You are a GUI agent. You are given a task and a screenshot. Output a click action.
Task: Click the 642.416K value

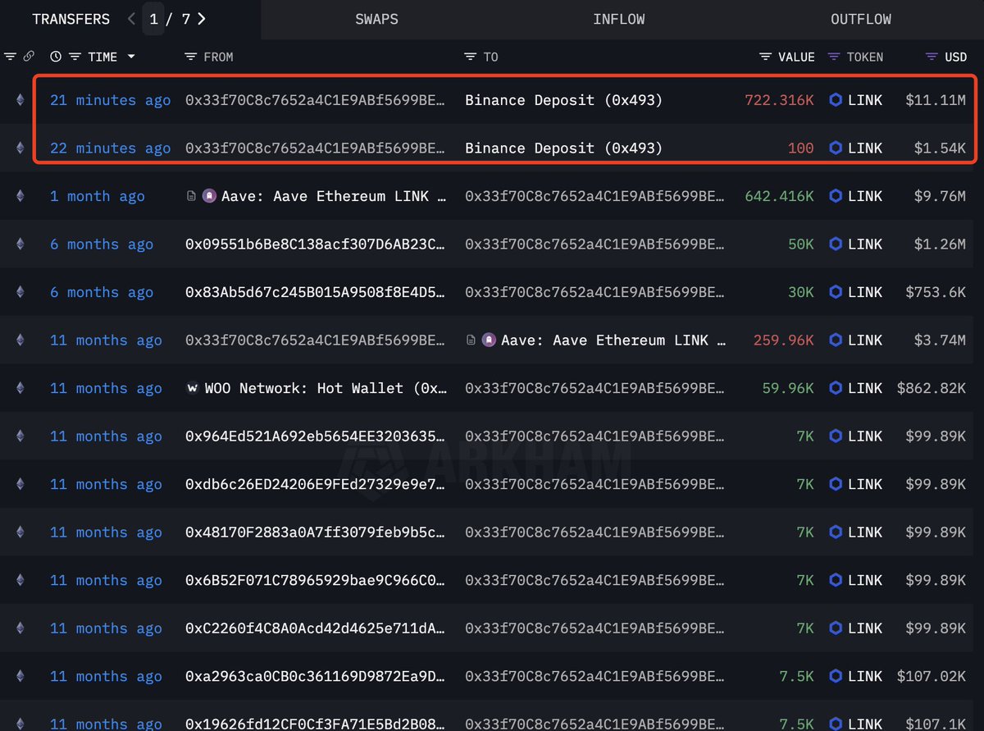click(779, 196)
